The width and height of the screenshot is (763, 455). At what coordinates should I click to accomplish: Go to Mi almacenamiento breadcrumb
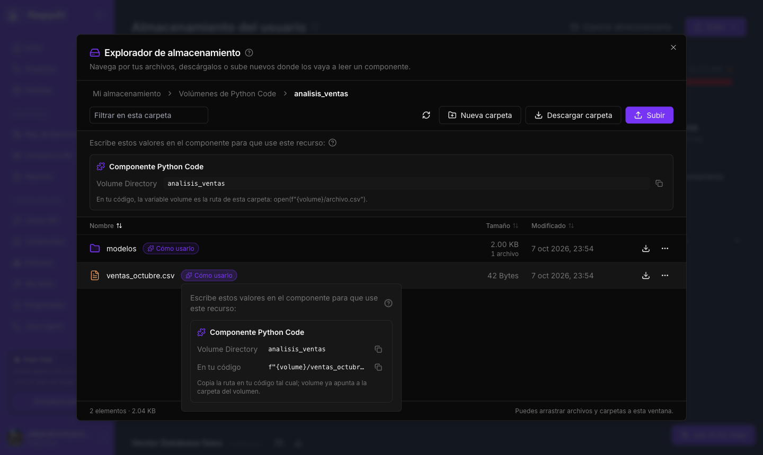click(x=127, y=94)
